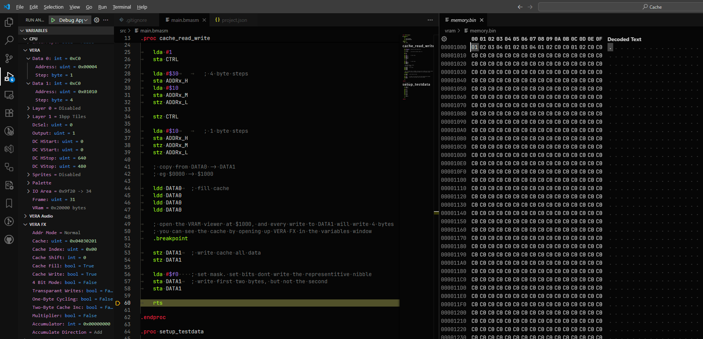Image resolution: width=703 pixels, height=339 pixels.
Task: Collapse the VERA scope
Action: tap(25, 50)
